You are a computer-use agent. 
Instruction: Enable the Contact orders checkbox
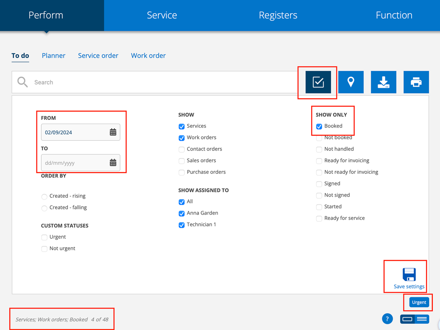point(182,149)
